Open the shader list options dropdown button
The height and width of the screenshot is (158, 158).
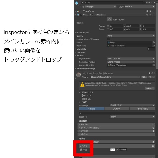coord(152,77)
